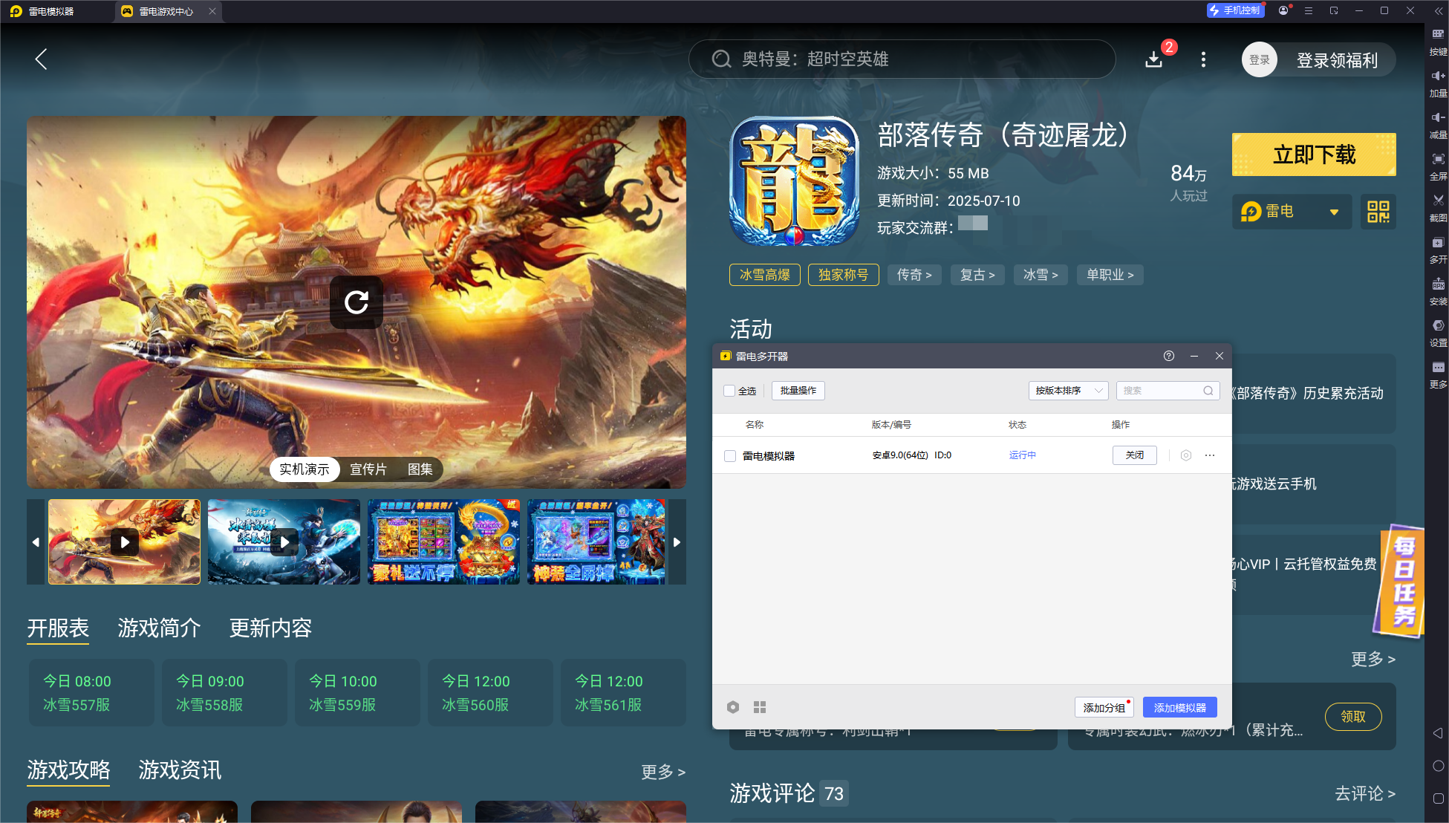The width and height of the screenshot is (1449, 823).
Task: Open the 传奇 category tag
Action: (x=914, y=275)
